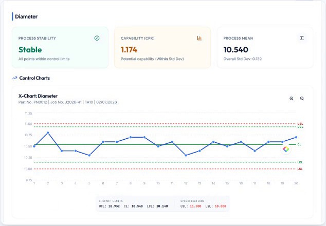Click the Process Stability card showing Stable
Viewport: 326px width, 226px height.
(60, 48)
